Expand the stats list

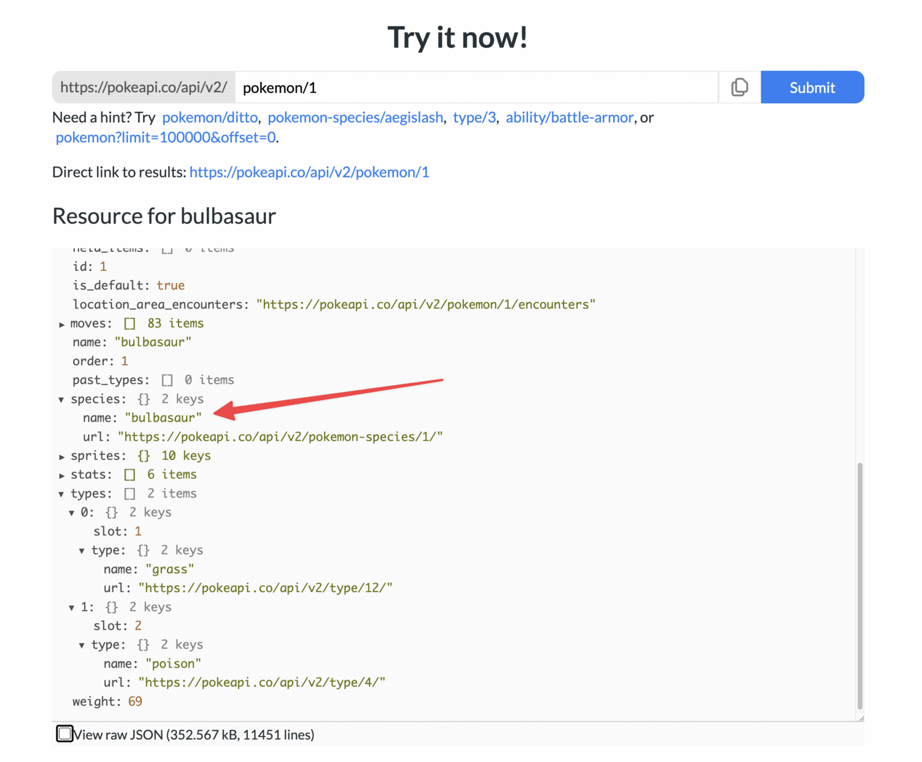pos(62,474)
